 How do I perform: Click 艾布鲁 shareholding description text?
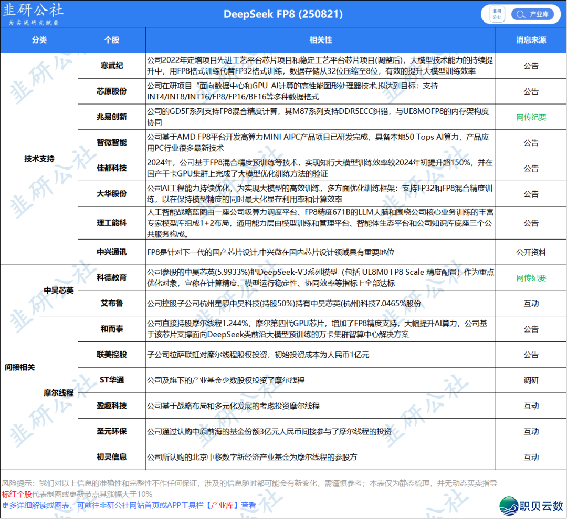click(284, 304)
